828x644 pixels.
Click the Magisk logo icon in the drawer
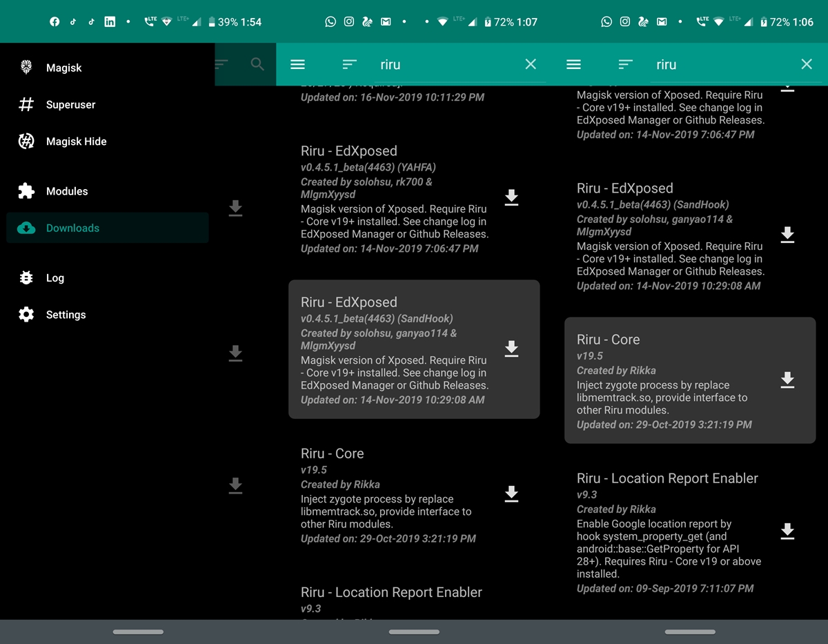pyautogui.click(x=26, y=68)
